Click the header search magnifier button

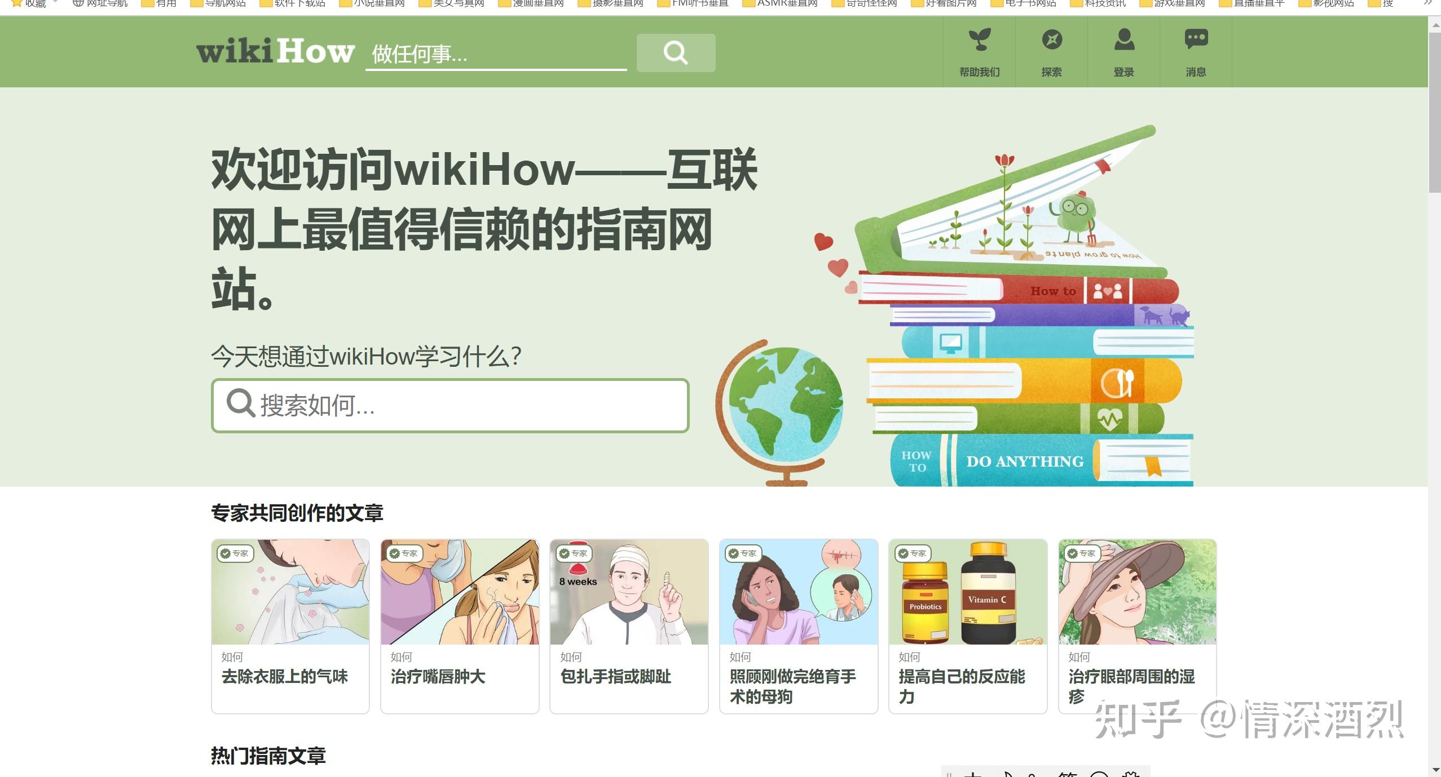pyautogui.click(x=675, y=52)
